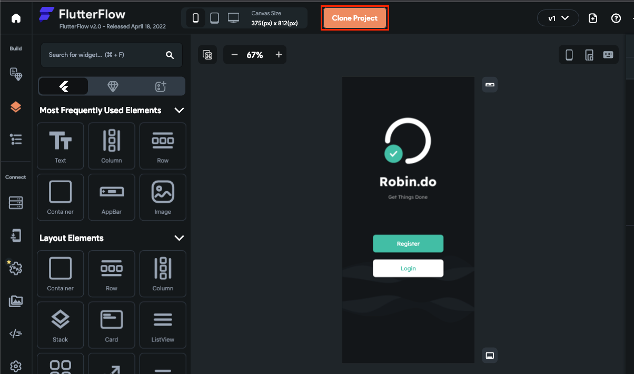Open the Settings gear in the sidebar
This screenshot has height=374, width=634.
tap(16, 366)
